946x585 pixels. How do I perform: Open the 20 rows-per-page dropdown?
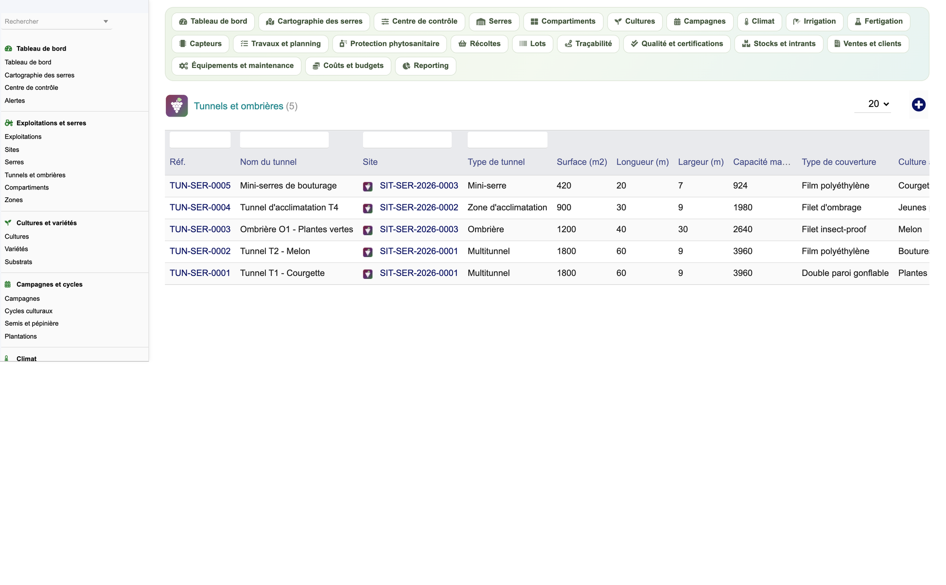(873, 104)
